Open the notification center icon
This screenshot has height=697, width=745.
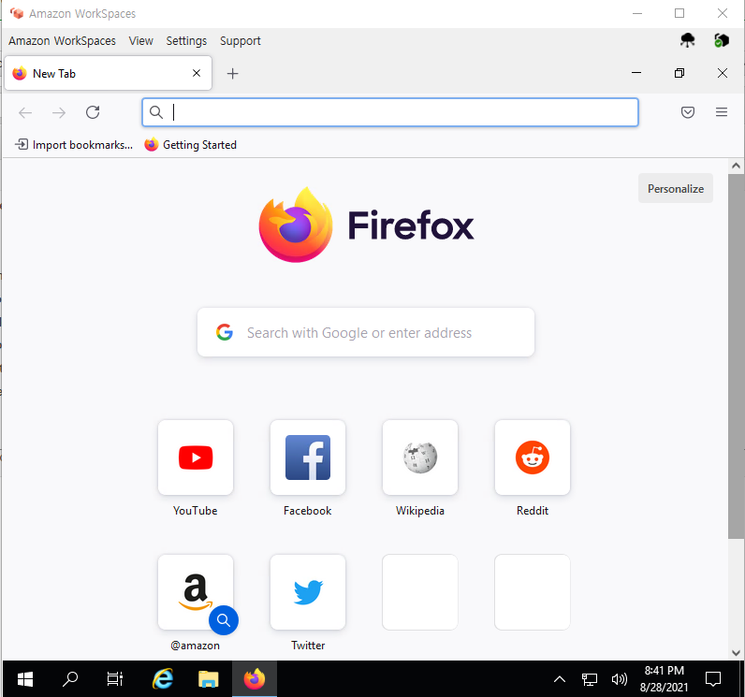[712, 679]
